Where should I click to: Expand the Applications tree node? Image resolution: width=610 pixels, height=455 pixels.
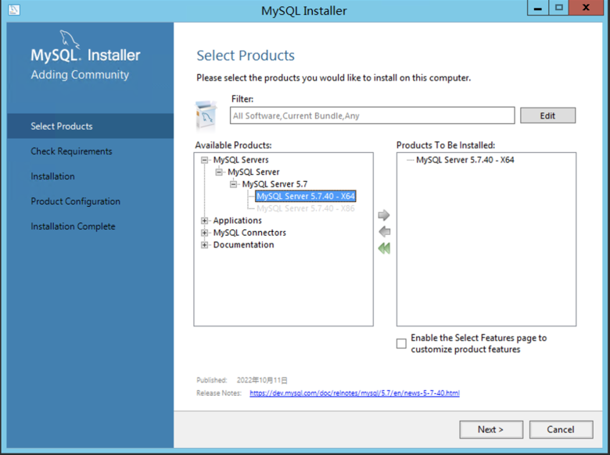point(205,221)
